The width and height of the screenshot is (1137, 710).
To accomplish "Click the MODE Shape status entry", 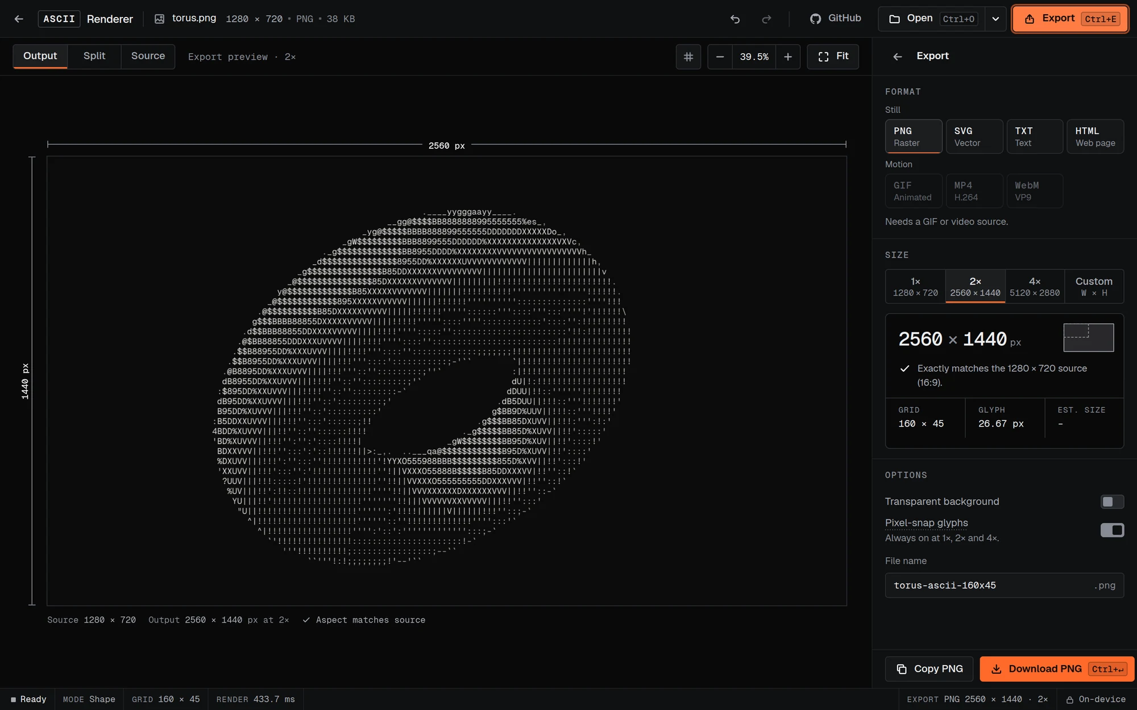I will click(x=89, y=699).
